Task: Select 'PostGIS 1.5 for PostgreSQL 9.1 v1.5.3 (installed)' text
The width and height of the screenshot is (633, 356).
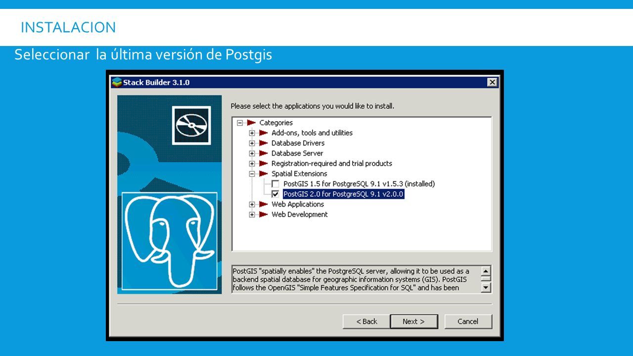Action: (x=359, y=184)
